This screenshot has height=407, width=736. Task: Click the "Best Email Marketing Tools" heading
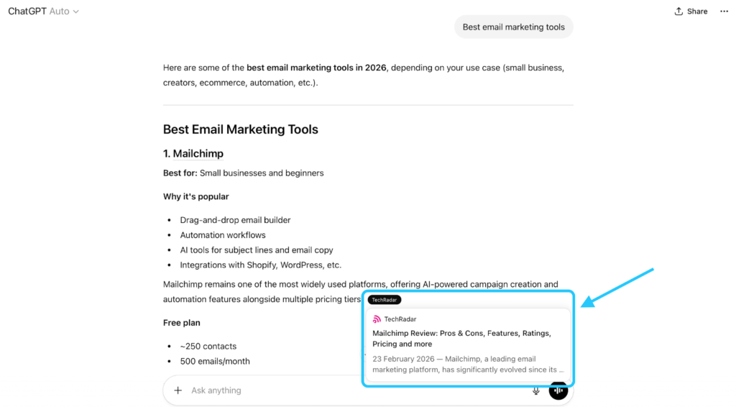coord(240,129)
